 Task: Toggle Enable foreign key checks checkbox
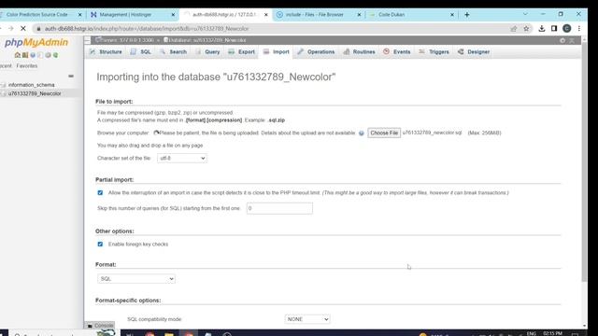(100, 245)
